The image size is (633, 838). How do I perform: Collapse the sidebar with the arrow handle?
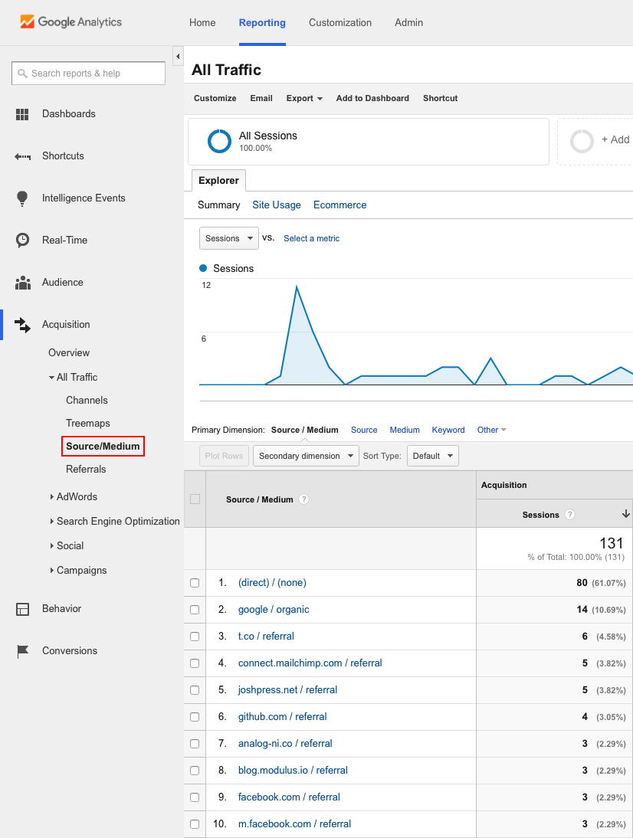tap(178, 56)
